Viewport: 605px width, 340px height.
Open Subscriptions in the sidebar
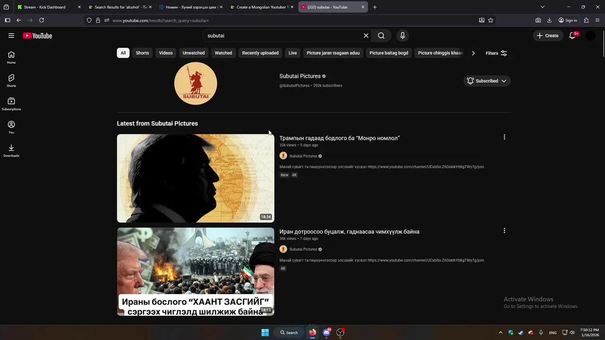11,104
